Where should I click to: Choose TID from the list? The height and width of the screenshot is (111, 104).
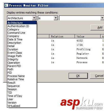click(x=22, y=93)
